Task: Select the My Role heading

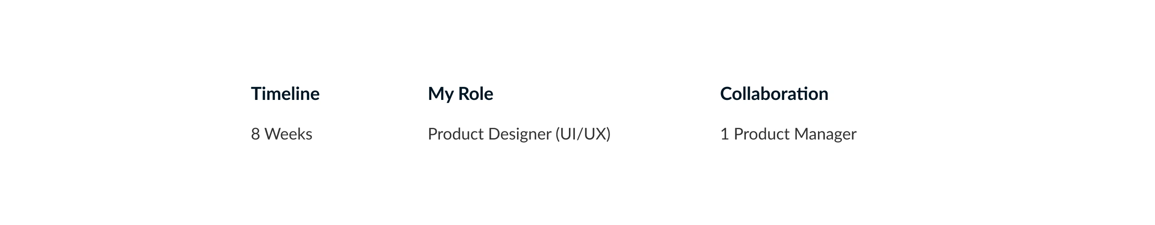Action: [460, 94]
